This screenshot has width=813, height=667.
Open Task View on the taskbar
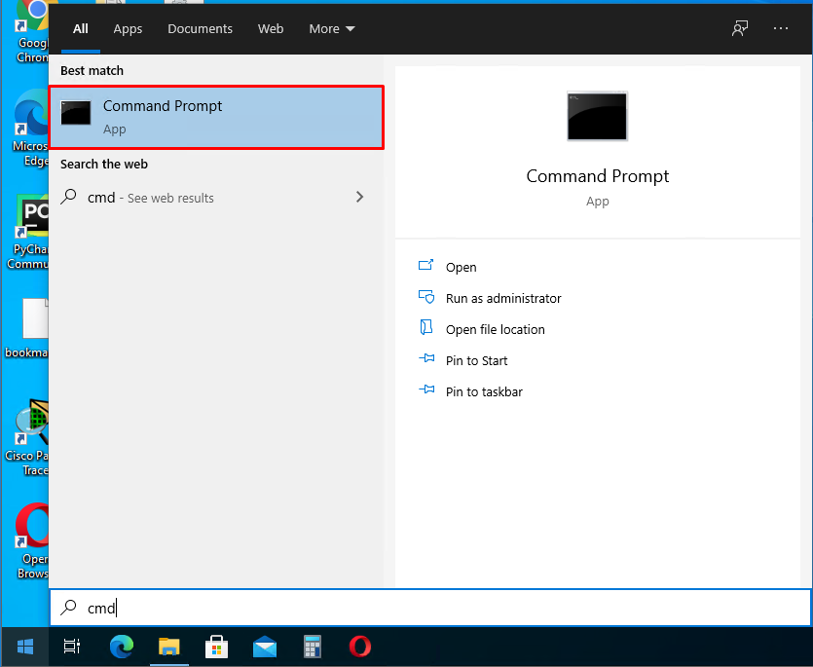(x=71, y=647)
